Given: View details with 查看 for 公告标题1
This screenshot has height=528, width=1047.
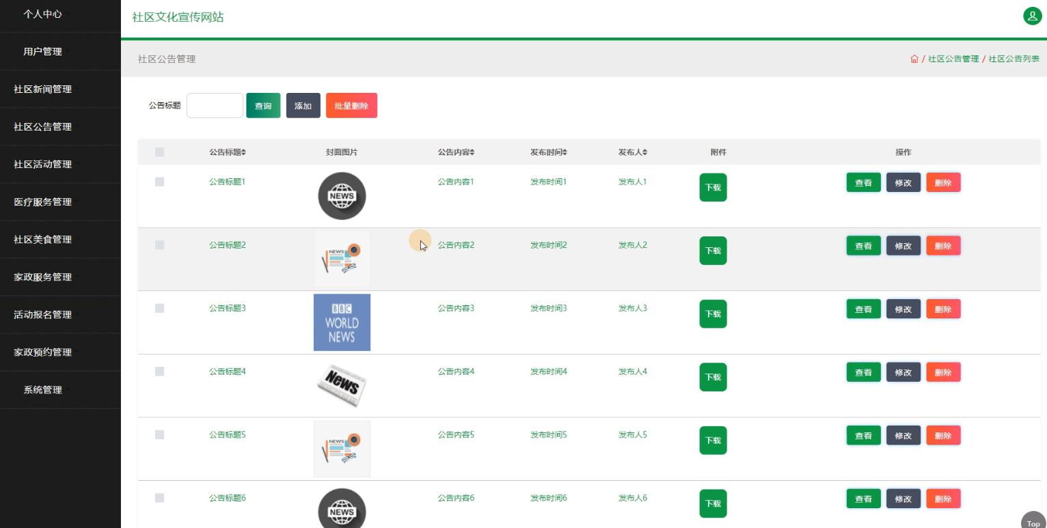Looking at the screenshot, I should (x=864, y=182).
